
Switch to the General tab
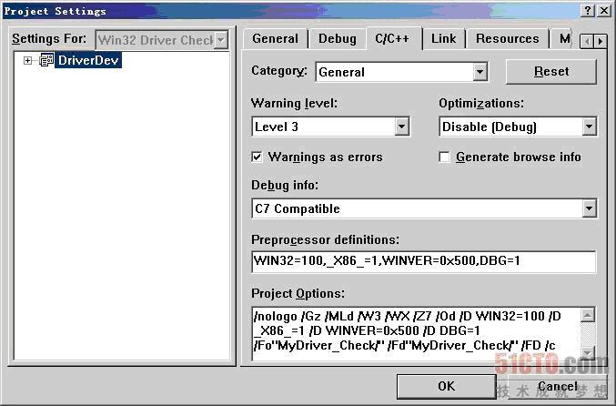tap(275, 38)
